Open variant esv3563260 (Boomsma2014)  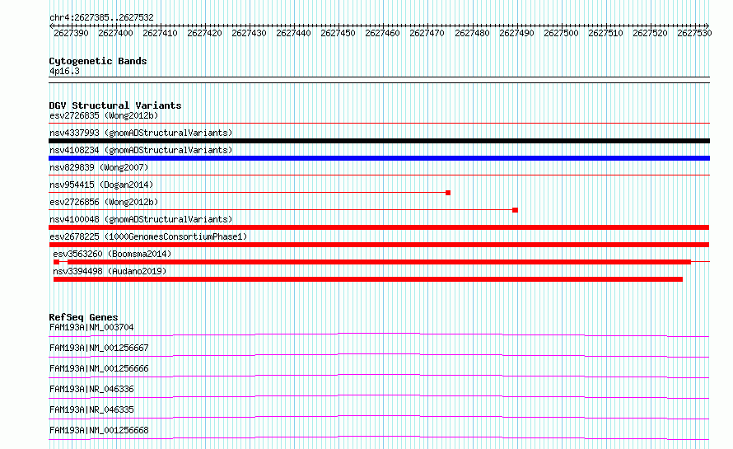(112, 254)
